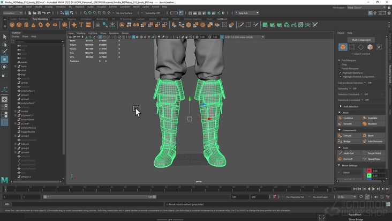Image resolution: width=392 pixels, height=221 pixels.
Task: Open the Symmetry Off dropdown in status line
Action: tap(153, 13)
